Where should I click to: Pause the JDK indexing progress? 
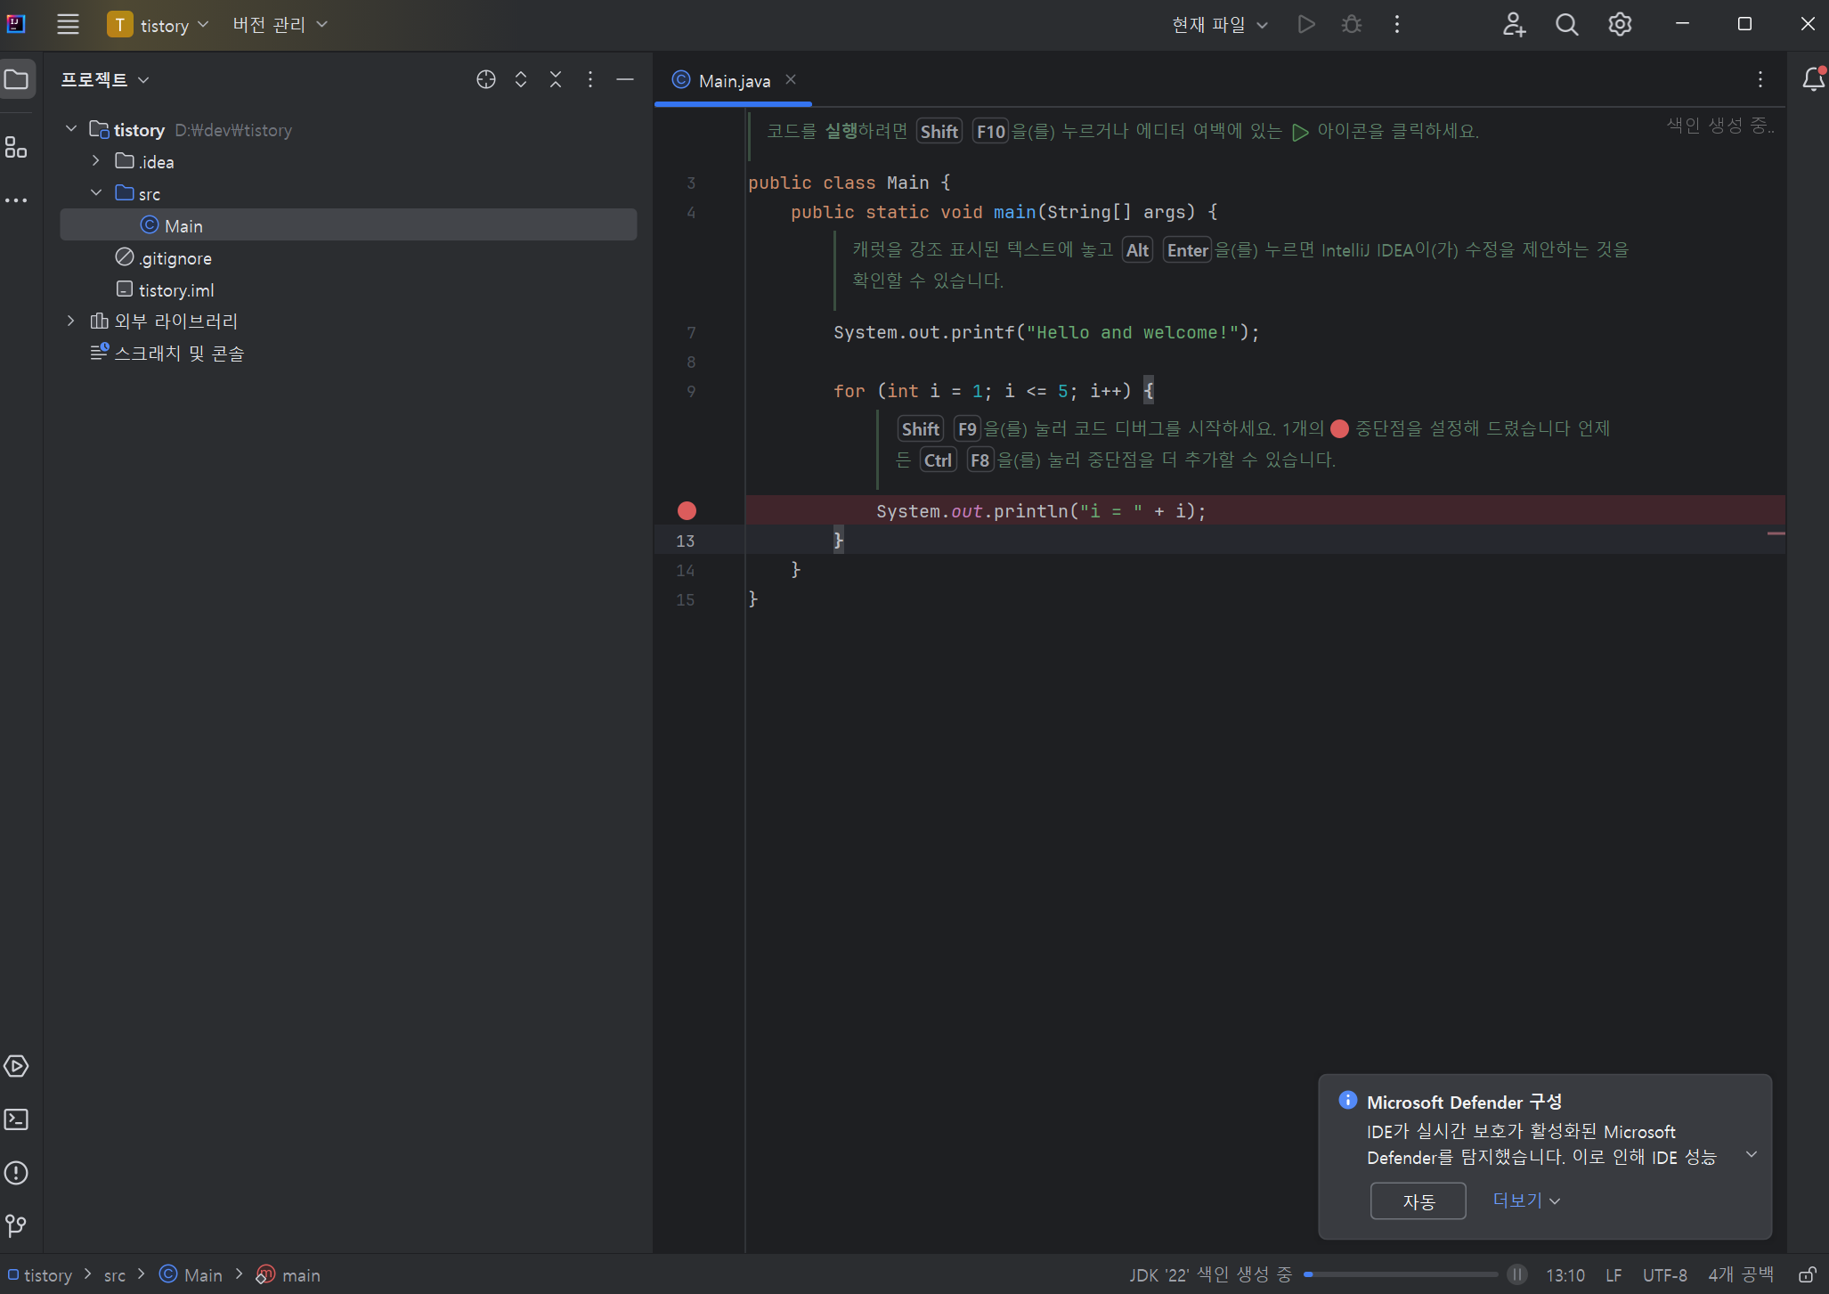(x=1517, y=1275)
